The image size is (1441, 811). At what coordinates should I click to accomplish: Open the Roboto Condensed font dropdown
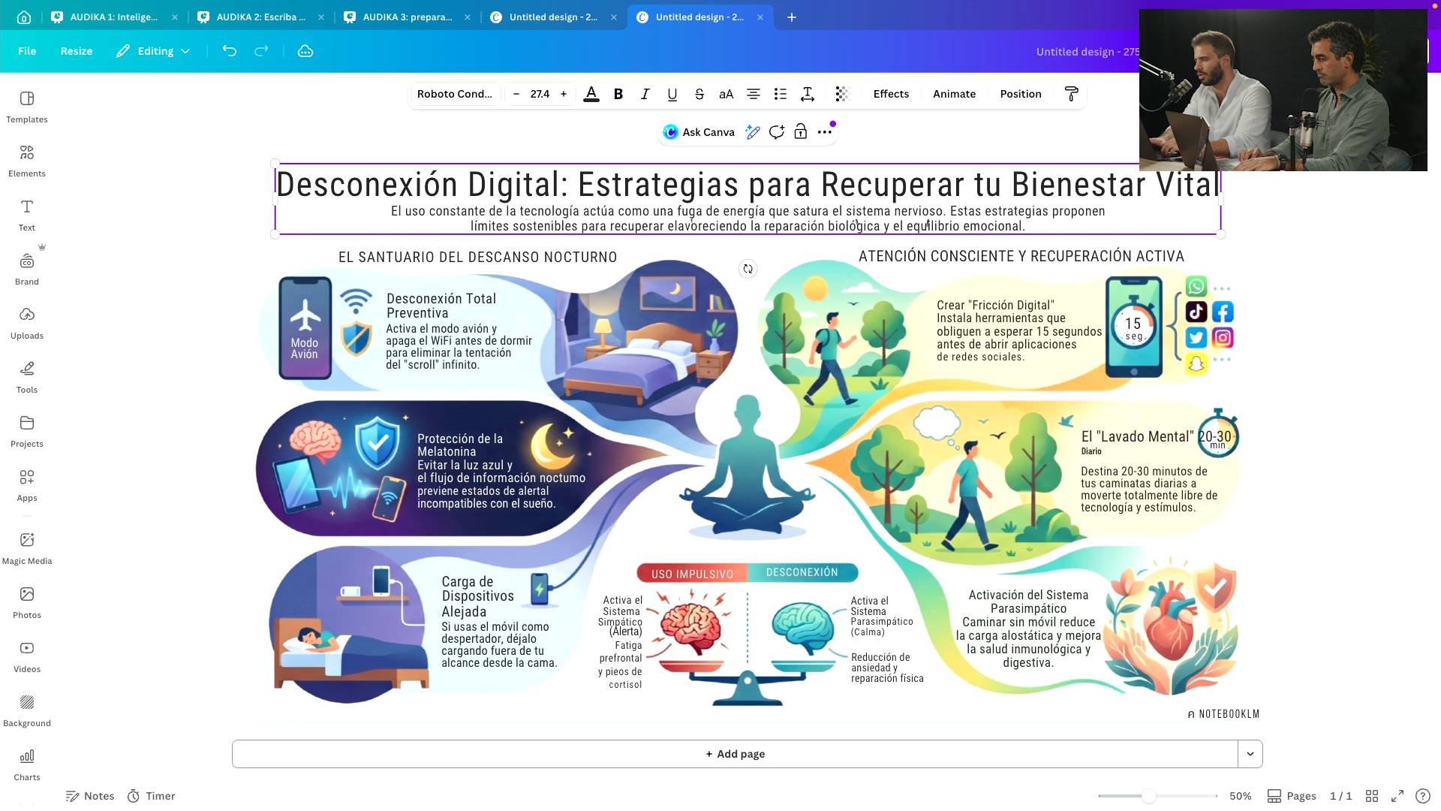[x=455, y=94]
